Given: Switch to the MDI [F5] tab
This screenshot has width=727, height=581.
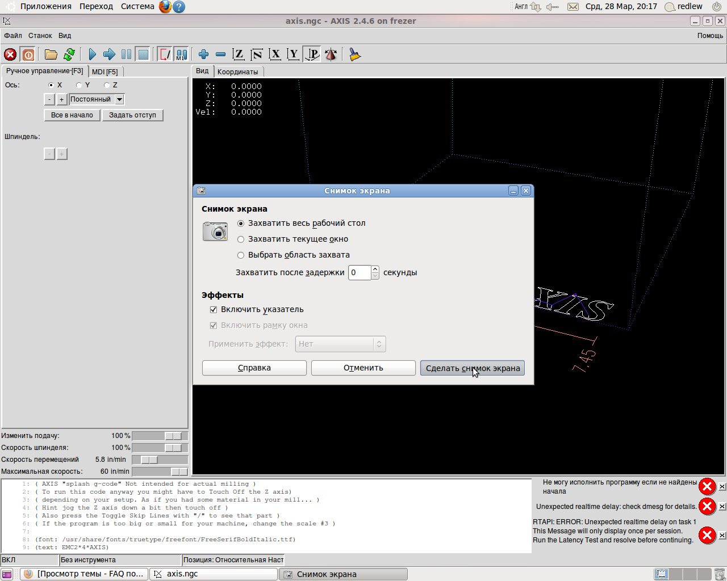Looking at the screenshot, I should coord(105,72).
